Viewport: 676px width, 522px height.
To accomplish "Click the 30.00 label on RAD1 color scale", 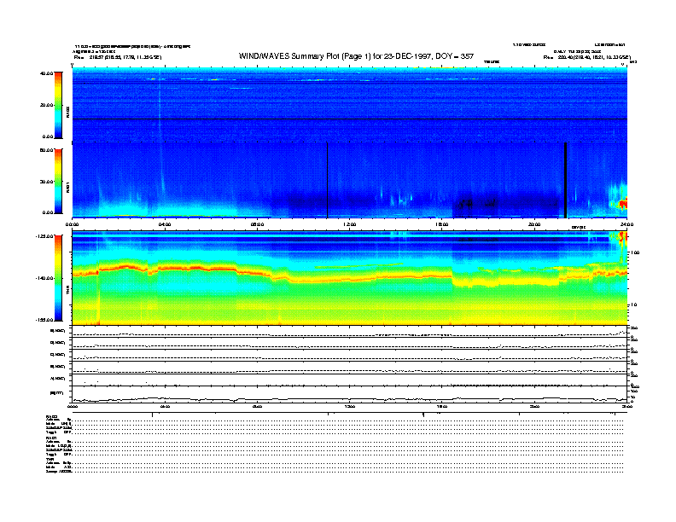I will [46, 182].
